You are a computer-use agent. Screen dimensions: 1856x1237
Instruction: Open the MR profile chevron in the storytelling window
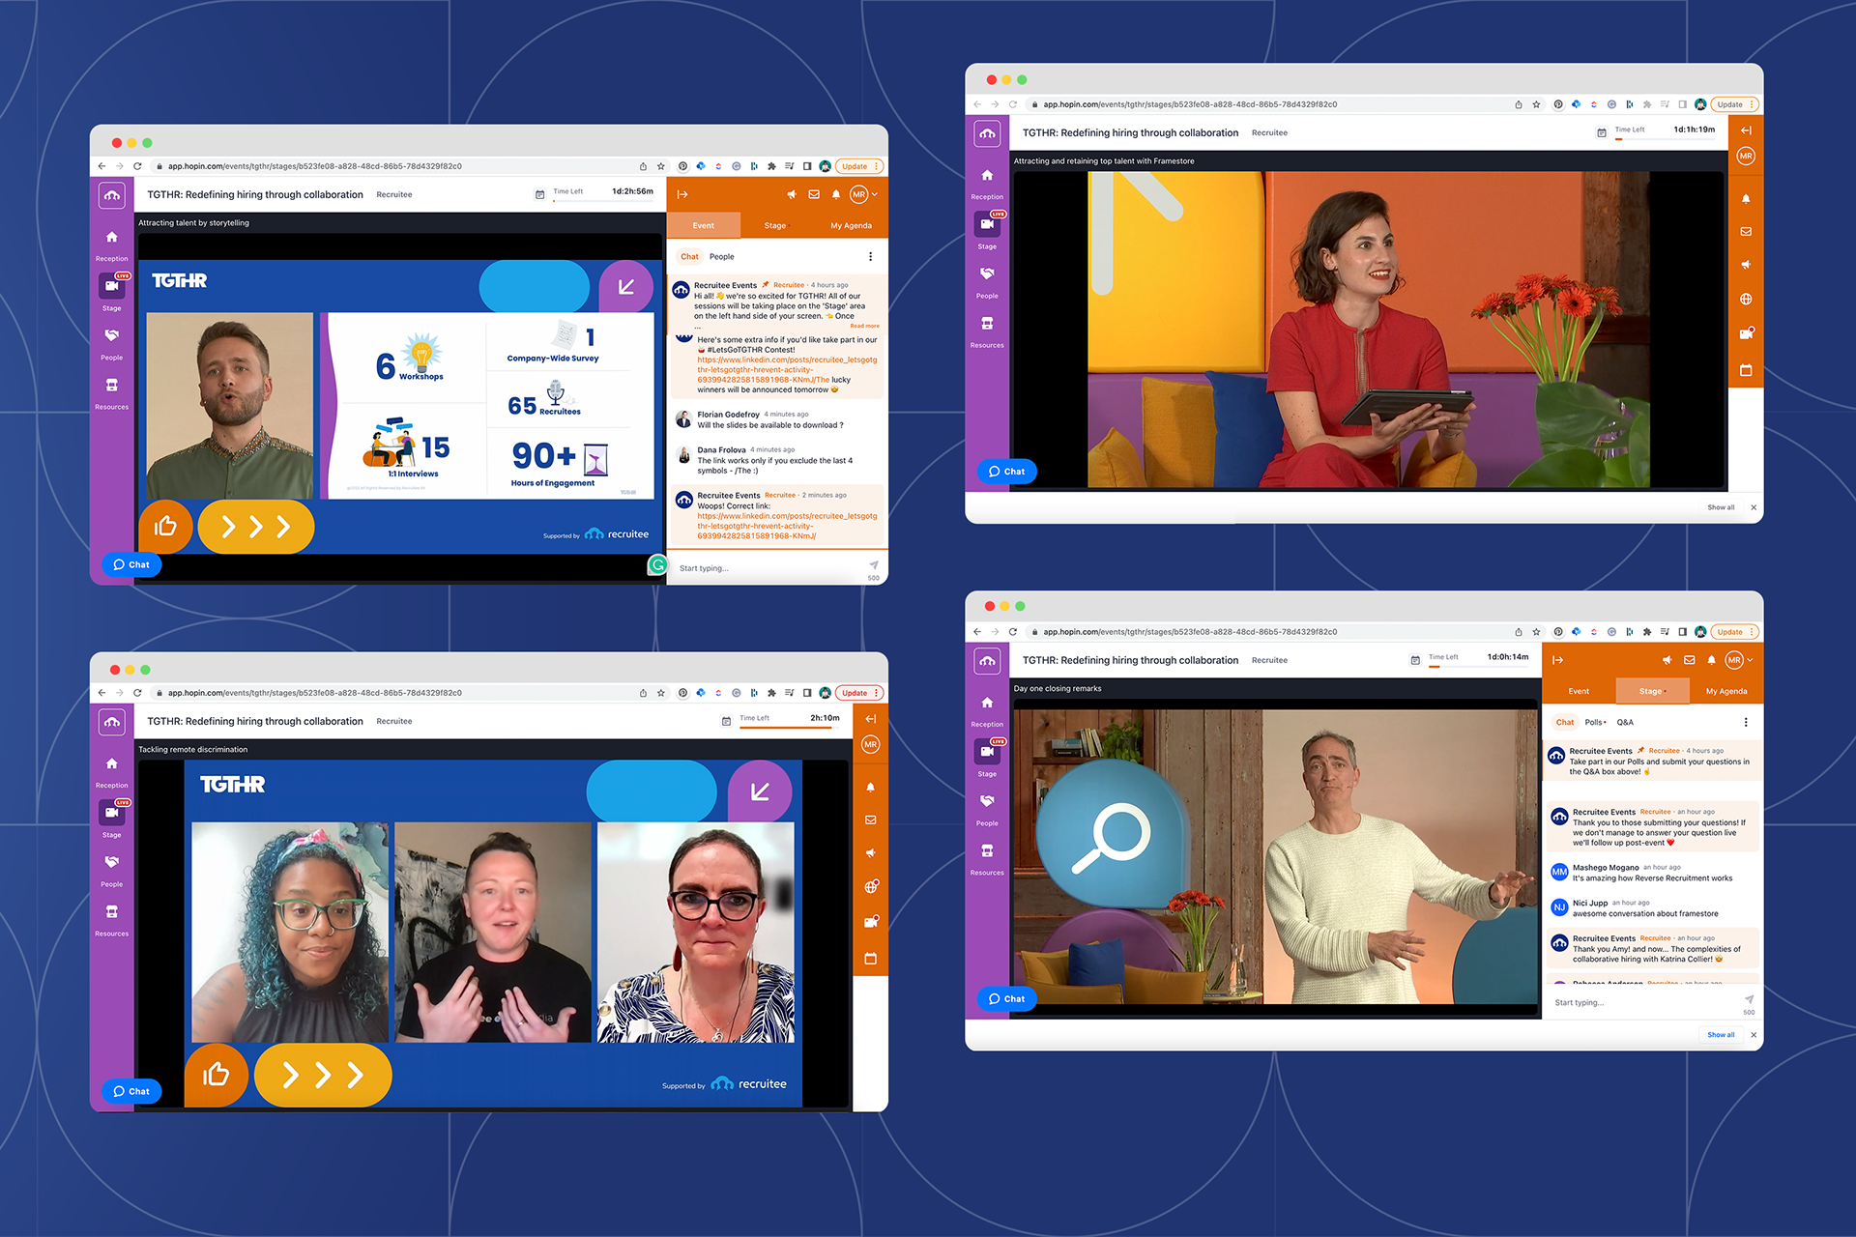tap(875, 194)
